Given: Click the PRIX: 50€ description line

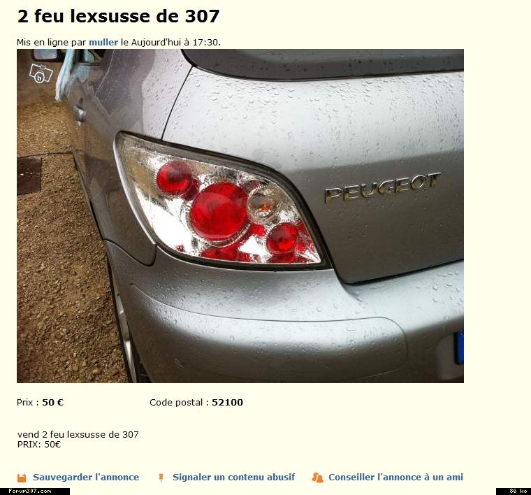Looking at the screenshot, I should point(39,445).
